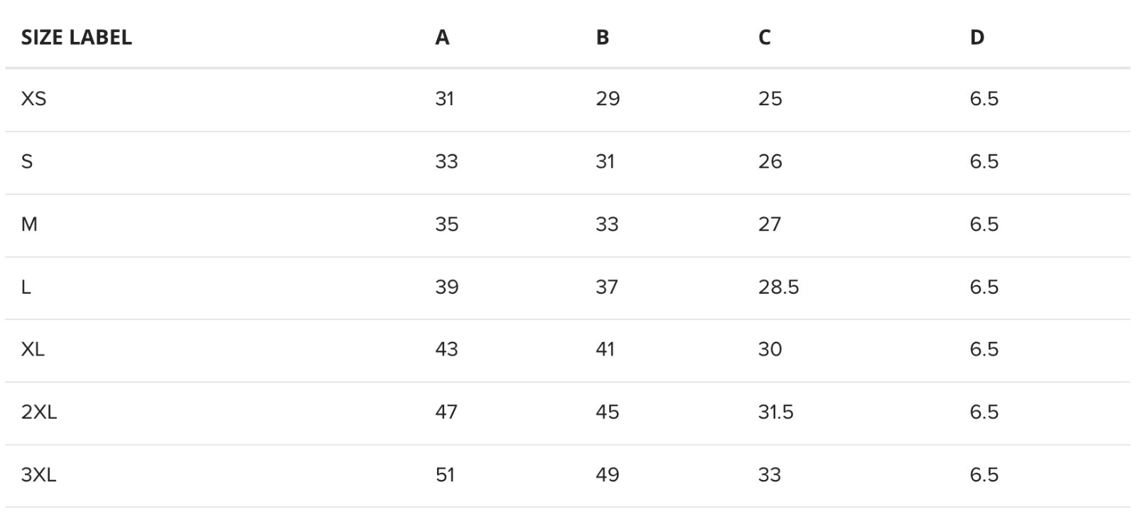Viewport: 1137px width, 522px height.
Task: Select column header B
Action: (x=603, y=37)
